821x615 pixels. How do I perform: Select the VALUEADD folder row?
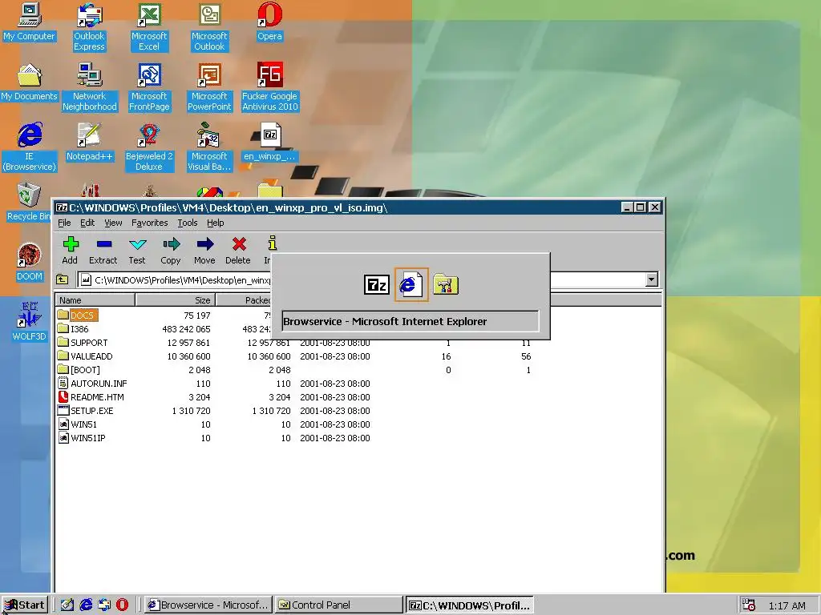coord(85,356)
